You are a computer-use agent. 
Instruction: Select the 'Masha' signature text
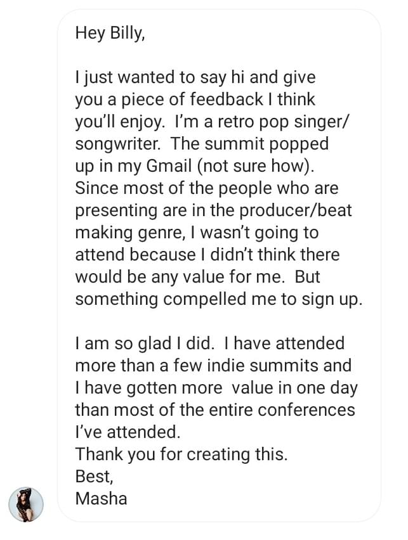point(101,498)
